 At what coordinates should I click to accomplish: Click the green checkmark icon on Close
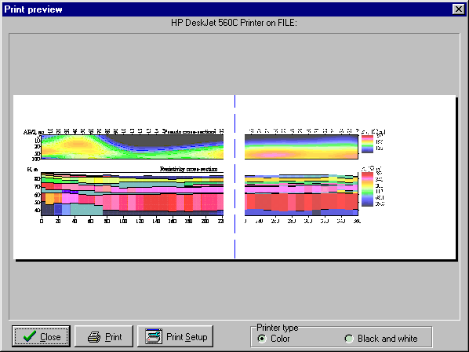29,336
